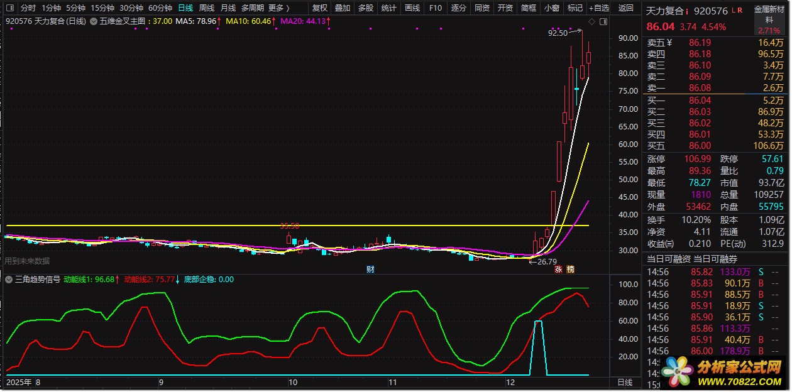The height and width of the screenshot is (392, 792).
Task: Click the 榜 marker below the candles
Action: 570,269
